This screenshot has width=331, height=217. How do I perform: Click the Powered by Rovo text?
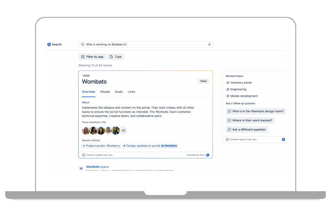[x=196, y=155]
